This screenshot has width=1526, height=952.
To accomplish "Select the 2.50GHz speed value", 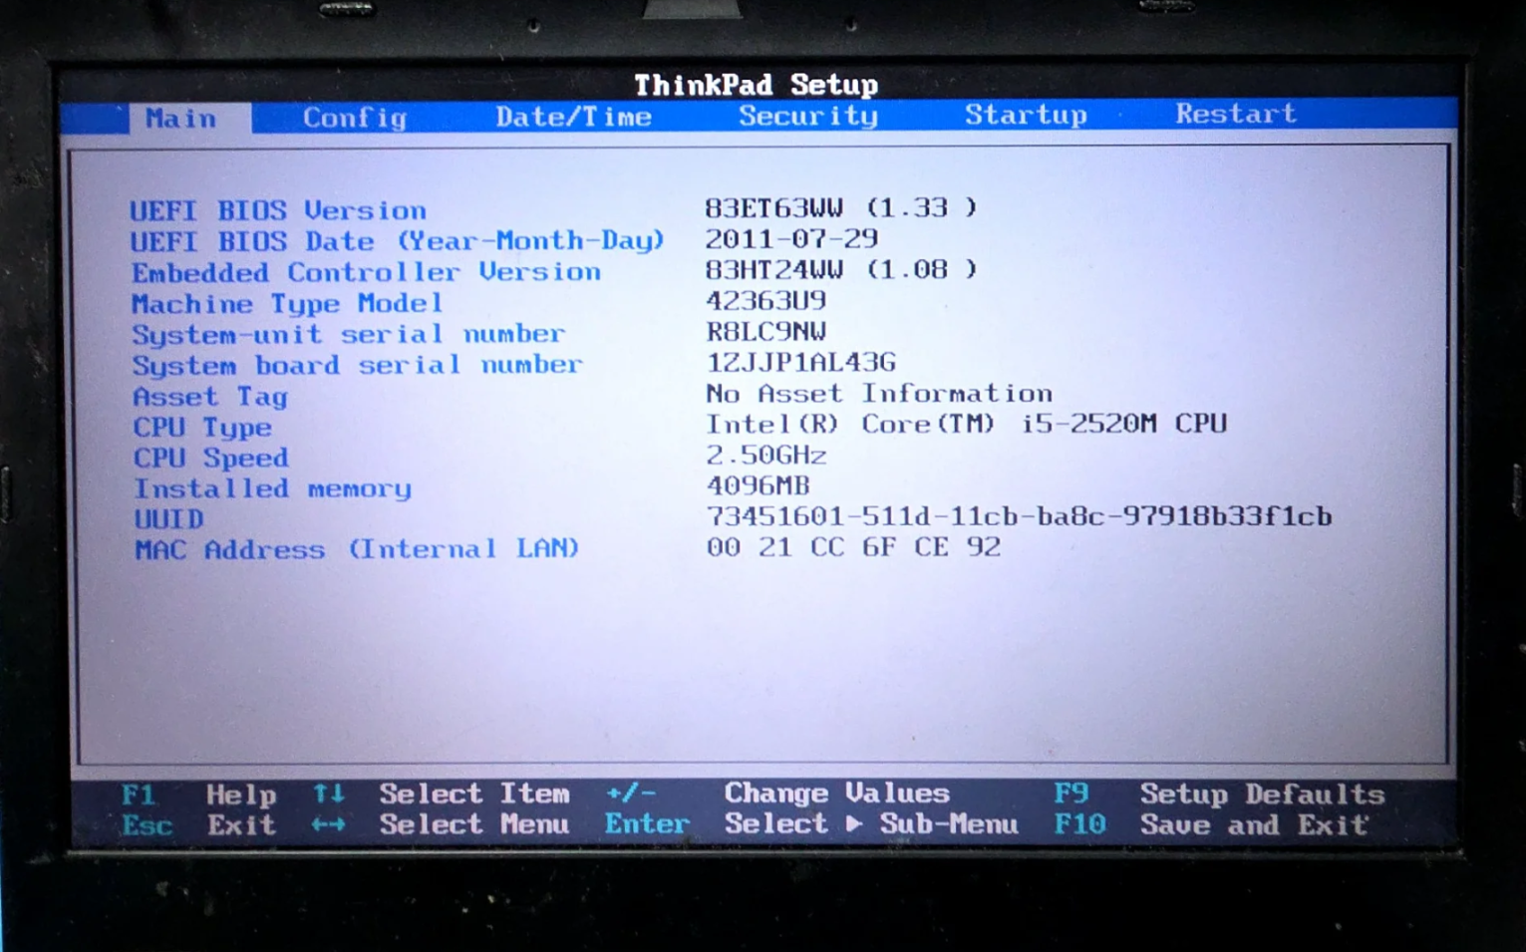I will point(765,455).
